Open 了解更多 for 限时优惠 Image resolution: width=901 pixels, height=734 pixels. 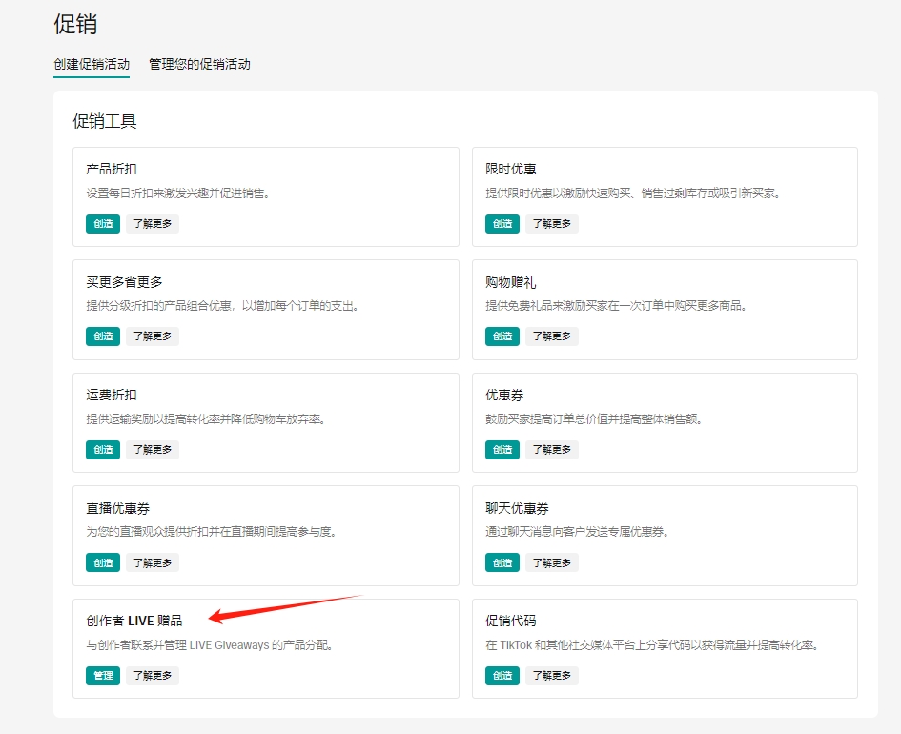[x=551, y=223]
